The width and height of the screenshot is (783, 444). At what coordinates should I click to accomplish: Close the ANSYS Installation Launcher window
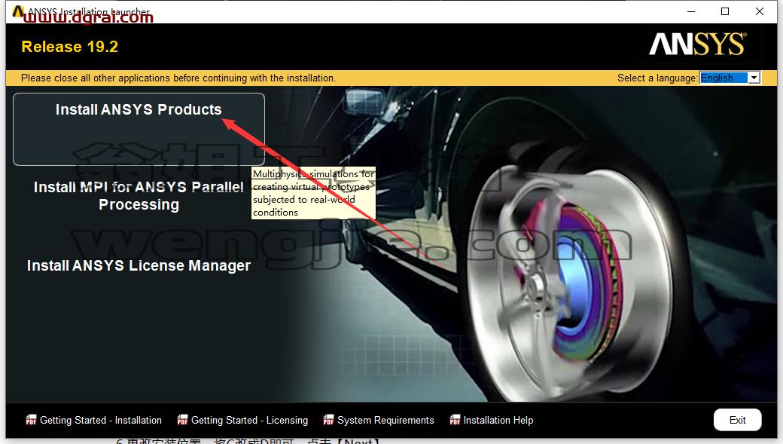coord(760,11)
